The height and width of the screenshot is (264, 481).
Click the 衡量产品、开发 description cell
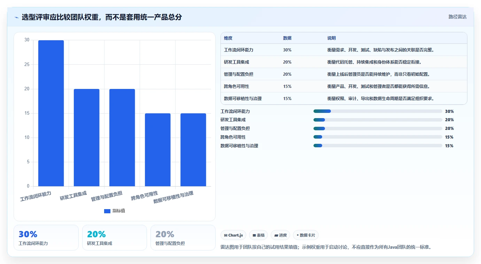379,86
